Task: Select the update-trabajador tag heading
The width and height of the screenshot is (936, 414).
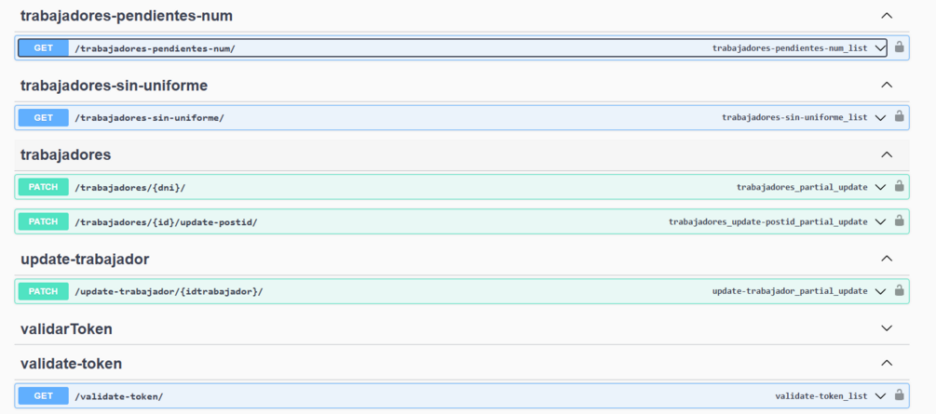Action: [85, 260]
